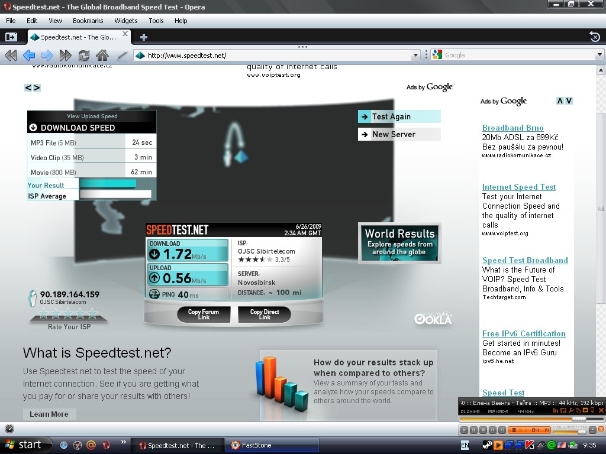Go to the Home page via house icon

pyautogui.click(x=102, y=55)
